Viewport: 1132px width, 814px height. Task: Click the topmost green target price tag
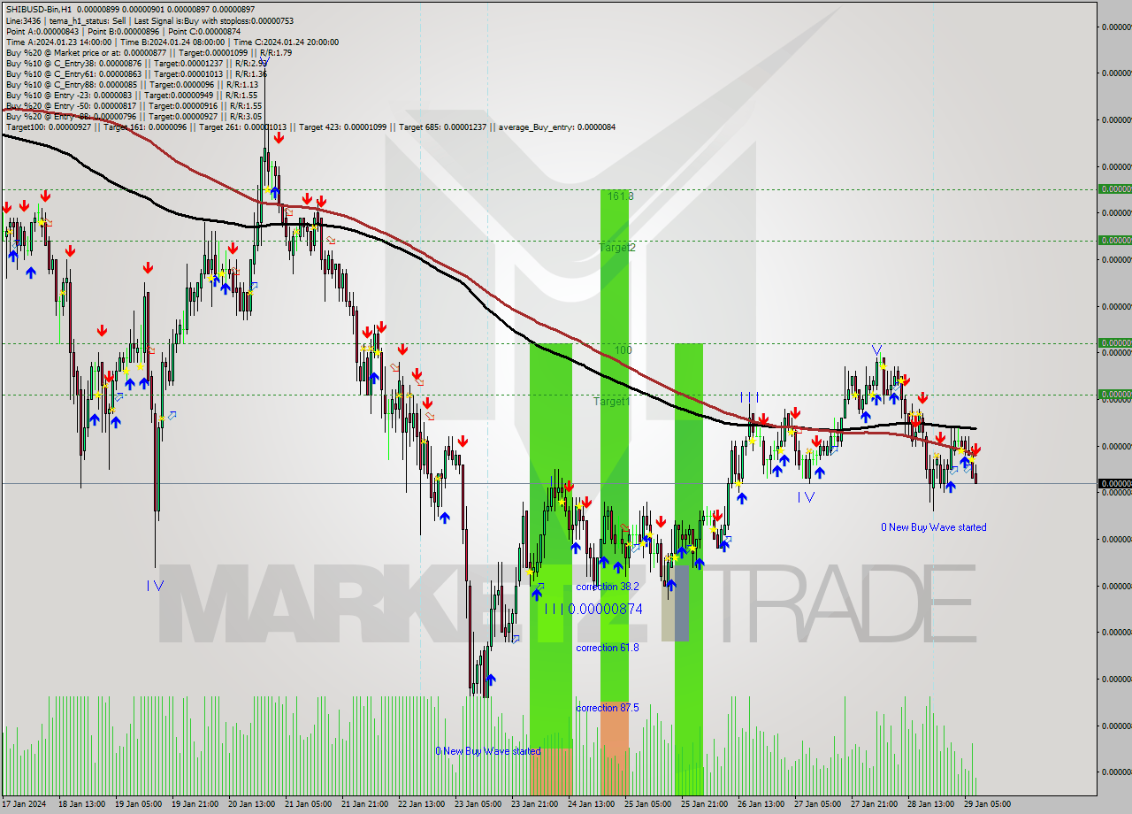coord(1114,188)
